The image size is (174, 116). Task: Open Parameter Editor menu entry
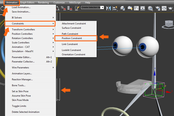click(30, 57)
